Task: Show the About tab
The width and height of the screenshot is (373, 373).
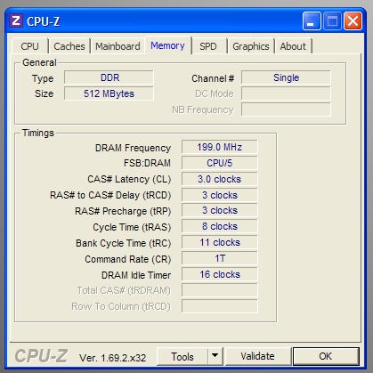Action: (293, 46)
